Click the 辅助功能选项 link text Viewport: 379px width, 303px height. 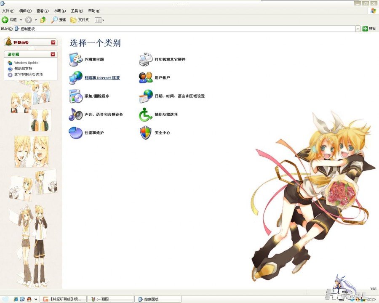(166, 114)
